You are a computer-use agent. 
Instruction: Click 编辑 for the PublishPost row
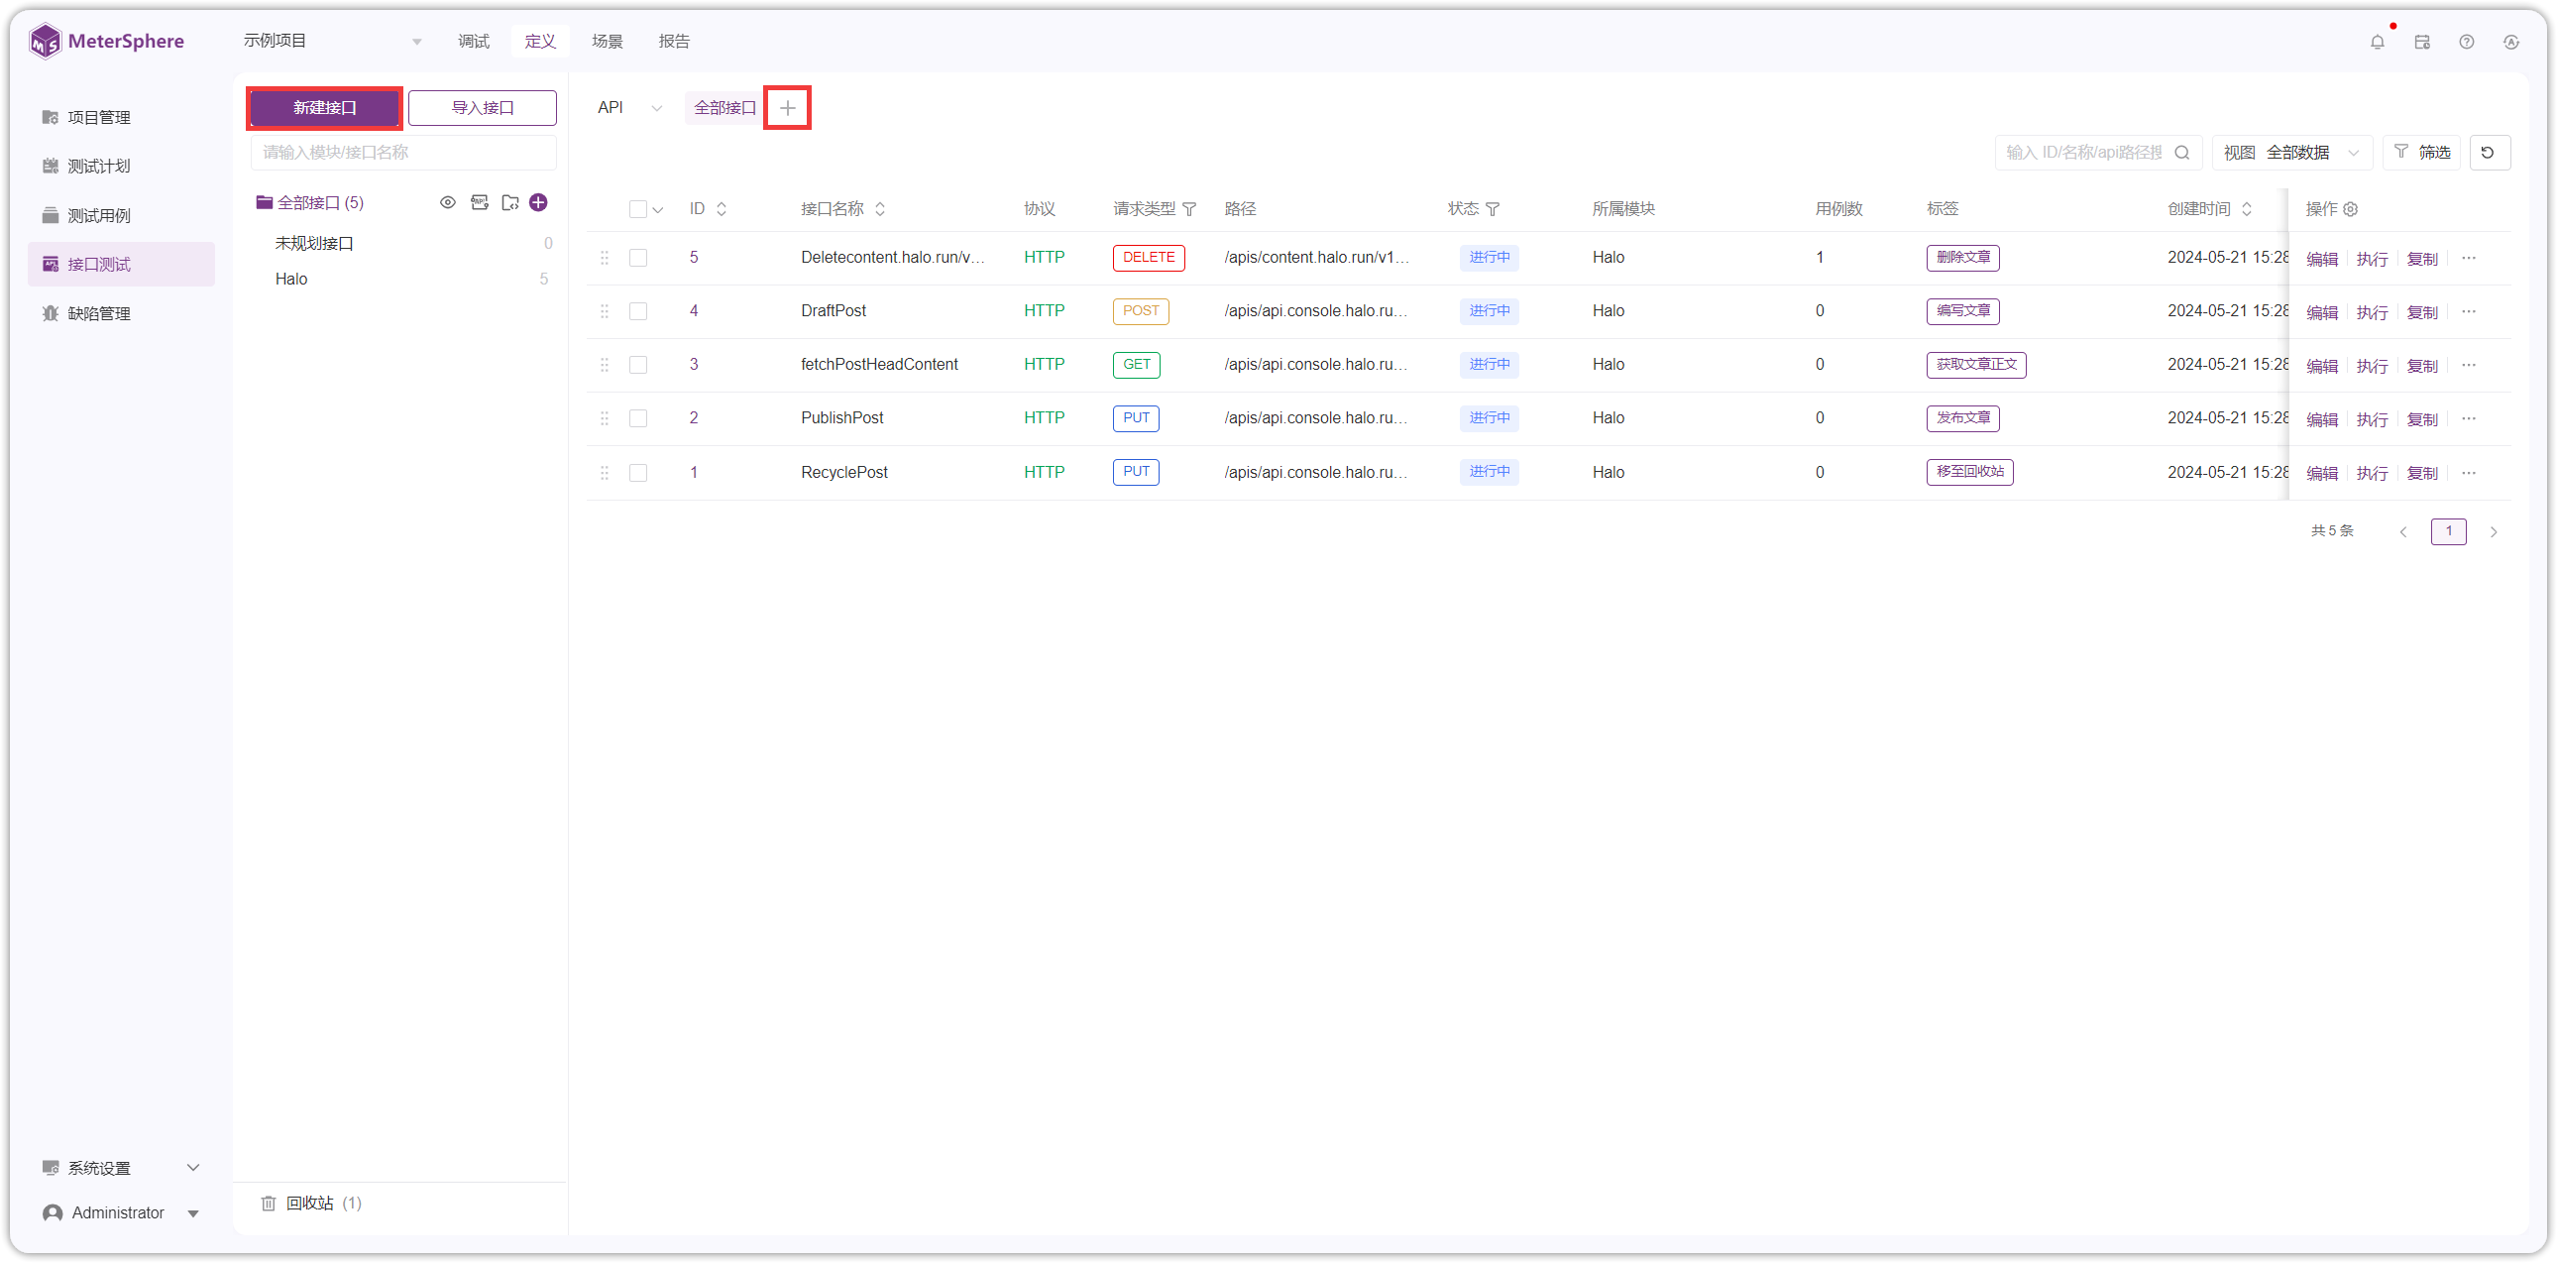click(2322, 419)
